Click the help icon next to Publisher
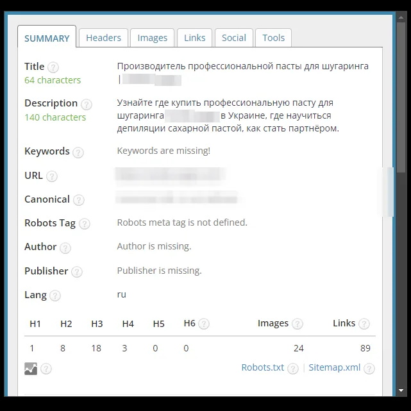 tap(77, 272)
